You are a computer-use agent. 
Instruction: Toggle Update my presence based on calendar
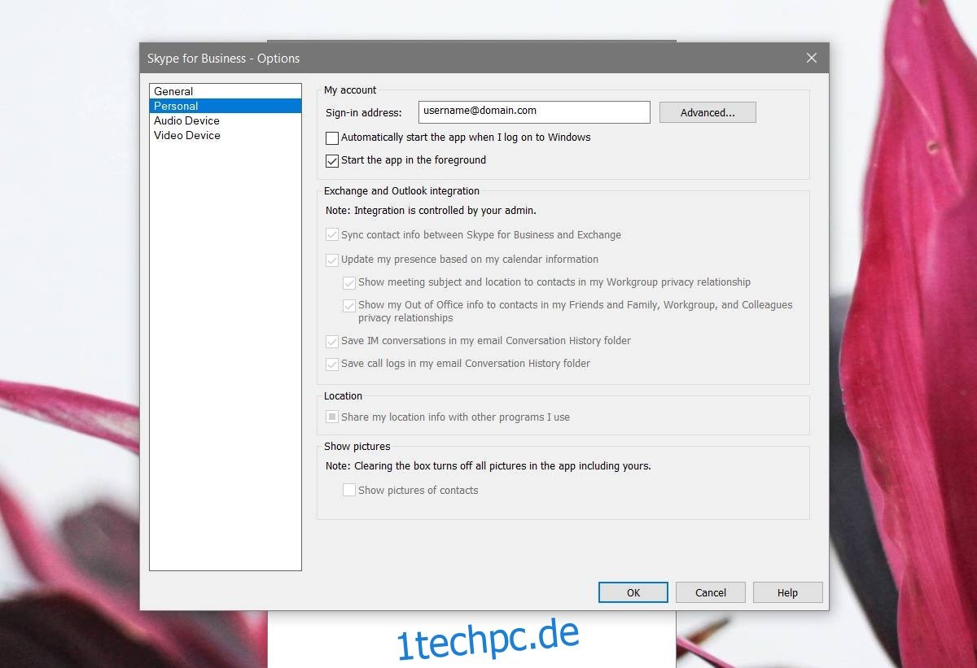pyautogui.click(x=332, y=260)
